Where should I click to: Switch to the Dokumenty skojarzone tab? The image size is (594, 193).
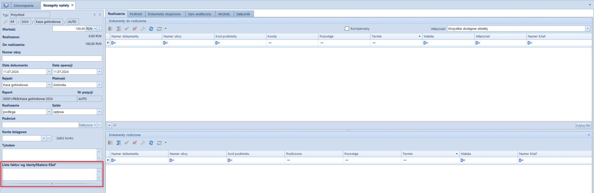point(164,14)
